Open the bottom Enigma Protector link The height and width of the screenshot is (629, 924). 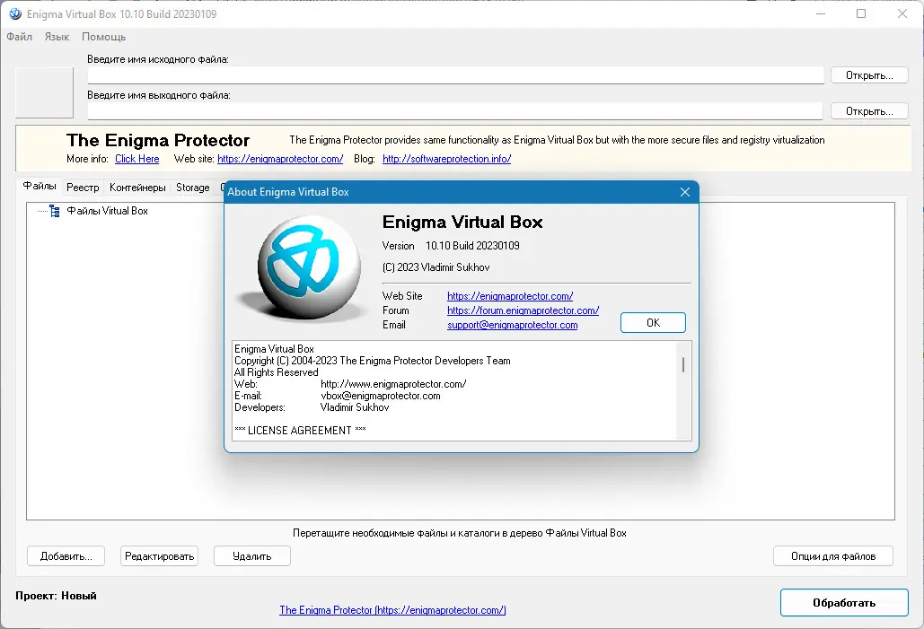[x=392, y=610]
